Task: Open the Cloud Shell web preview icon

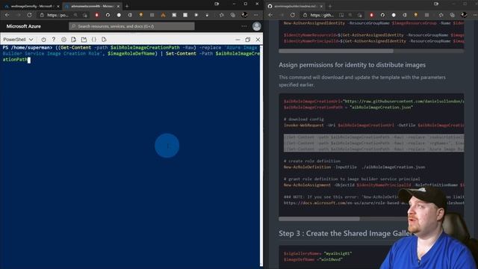Action: [x=104, y=40]
